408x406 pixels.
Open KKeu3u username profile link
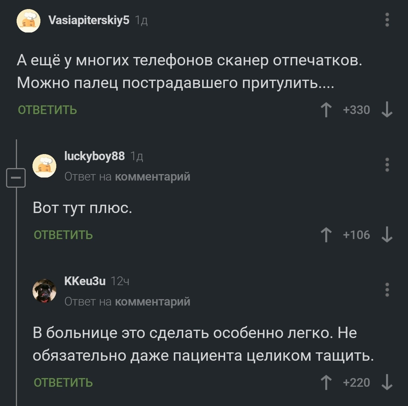(85, 281)
